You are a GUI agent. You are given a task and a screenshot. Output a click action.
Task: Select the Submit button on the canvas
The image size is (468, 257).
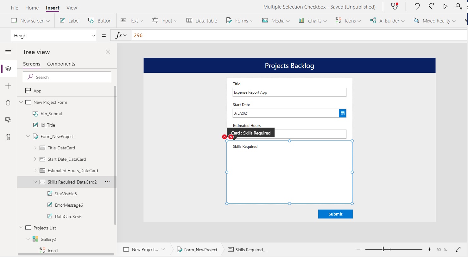point(335,214)
